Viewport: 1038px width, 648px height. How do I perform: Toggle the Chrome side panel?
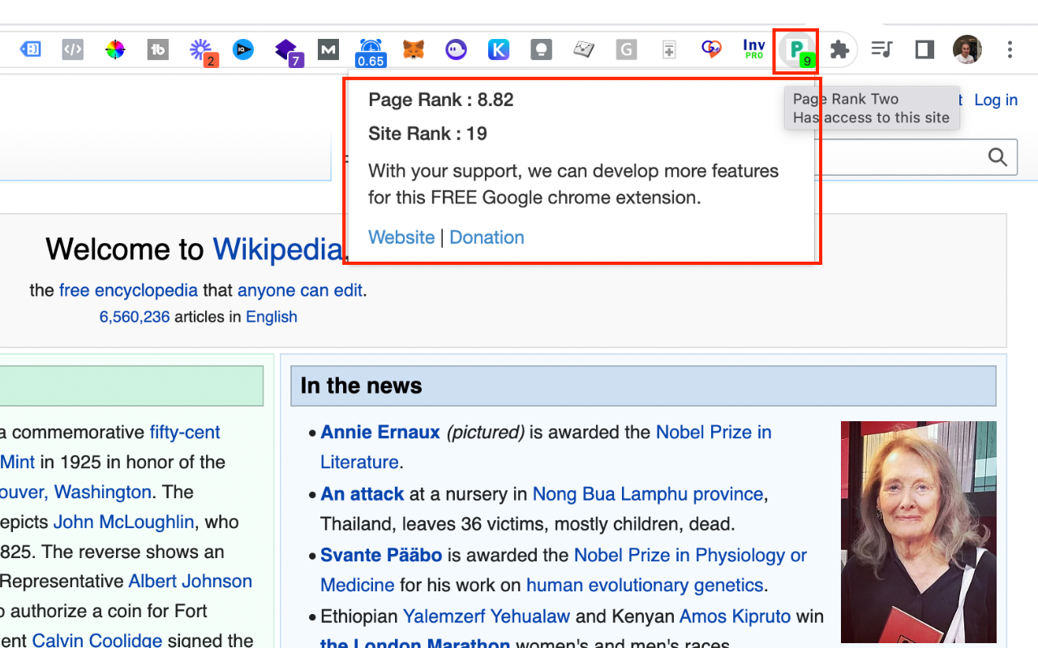tap(924, 50)
